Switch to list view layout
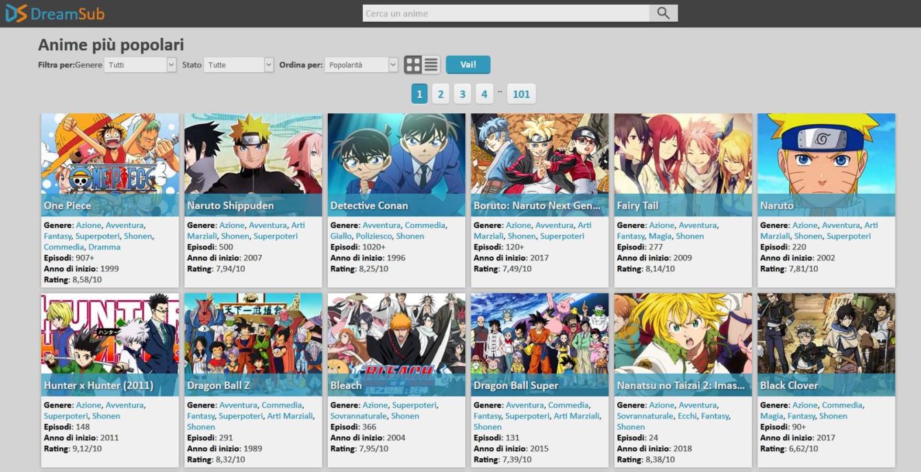Image resolution: width=921 pixels, height=472 pixels. point(431,65)
